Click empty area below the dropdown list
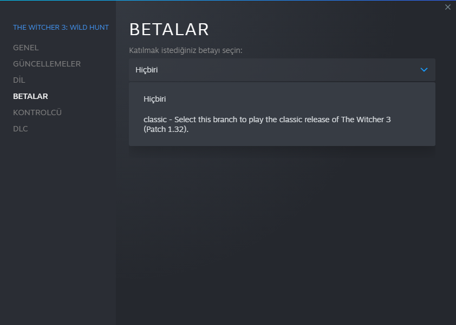Viewport: 456px width, 325px height. point(282,227)
